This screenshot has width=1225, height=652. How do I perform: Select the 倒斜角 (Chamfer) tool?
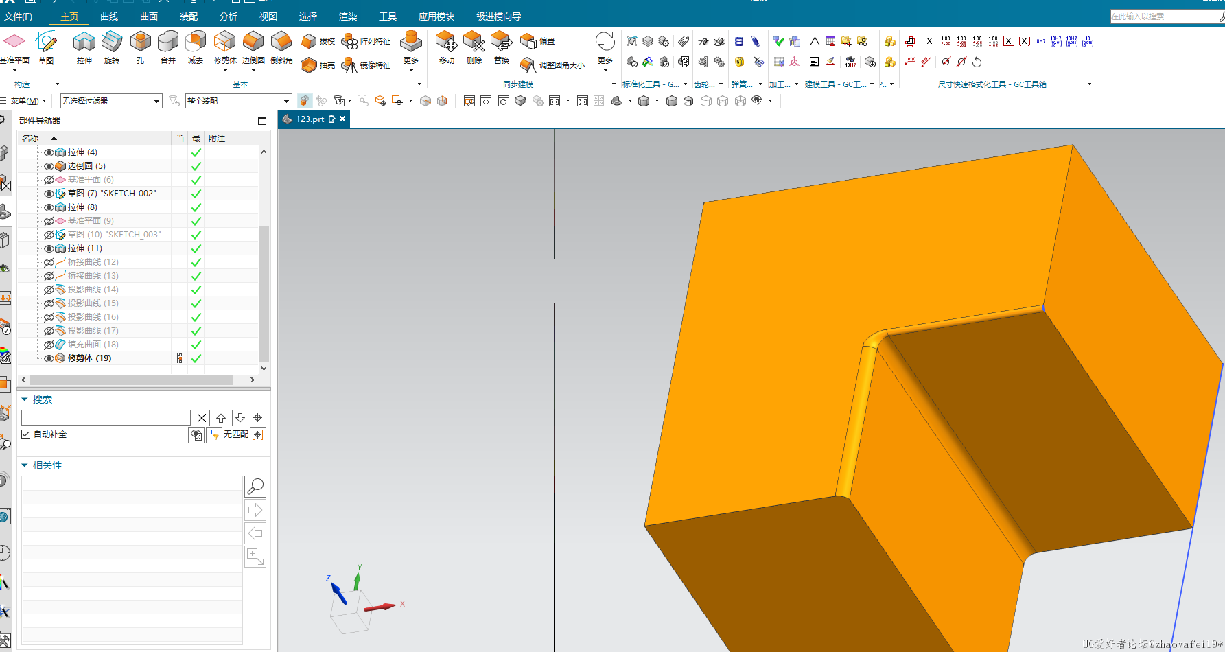[281, 47]
